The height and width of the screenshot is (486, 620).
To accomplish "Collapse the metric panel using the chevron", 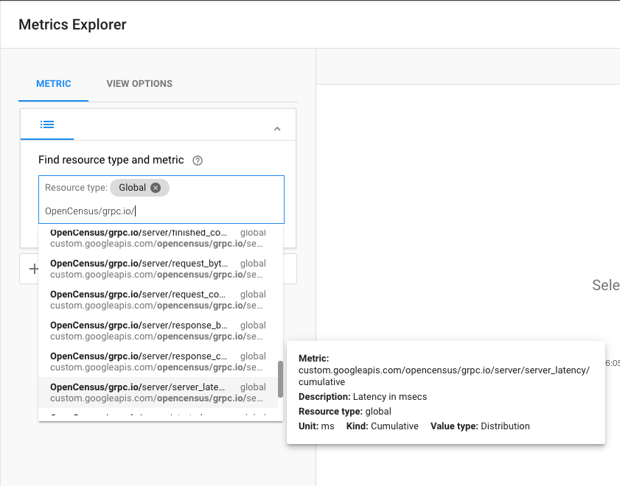I will 277,129.
